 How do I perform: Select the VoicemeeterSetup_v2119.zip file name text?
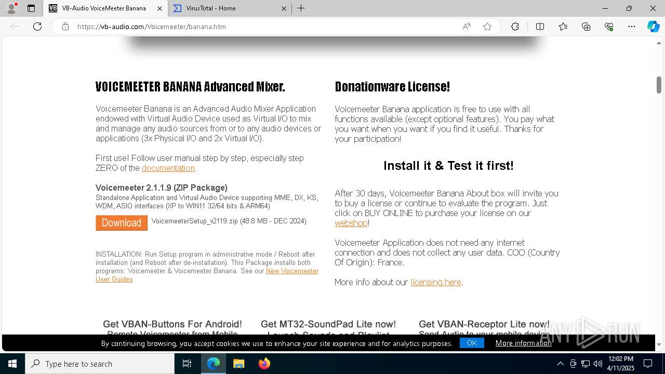195,221
